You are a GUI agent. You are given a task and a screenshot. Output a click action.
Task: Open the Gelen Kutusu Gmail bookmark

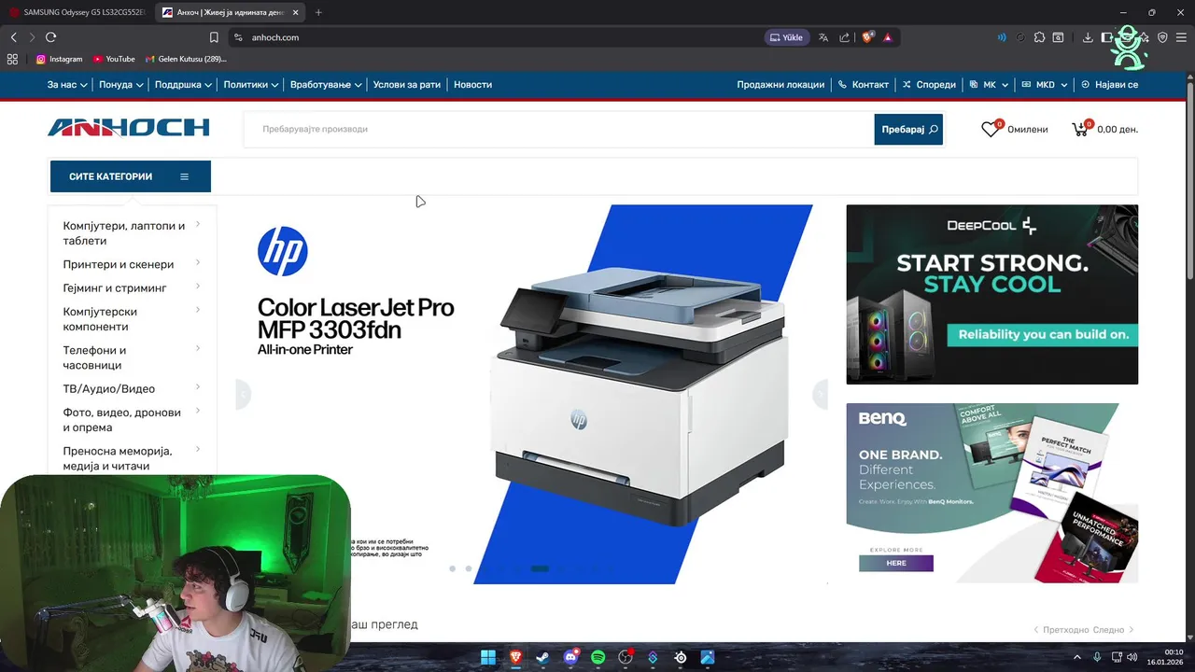point(186,59)
